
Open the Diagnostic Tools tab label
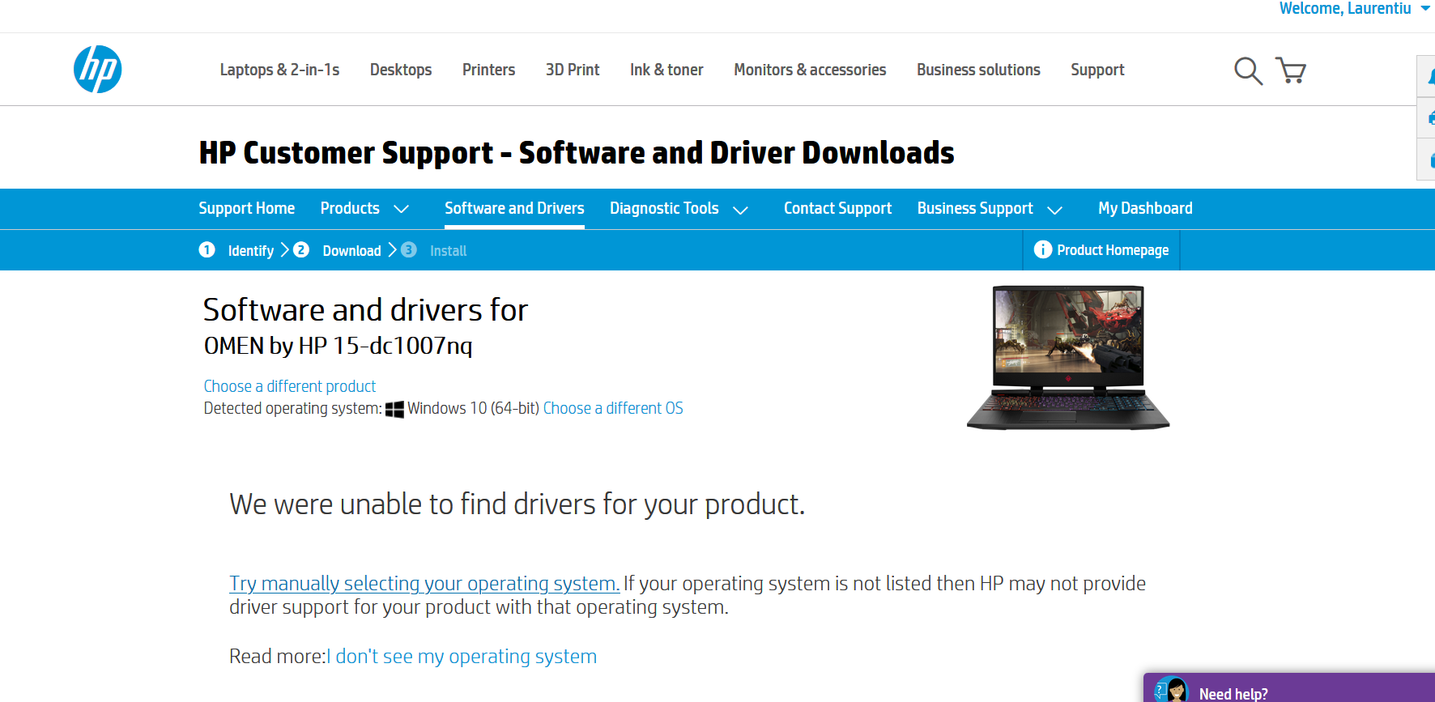(x=664, y=208)
